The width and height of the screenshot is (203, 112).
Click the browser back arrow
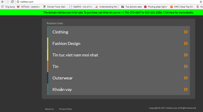(3, 2)
